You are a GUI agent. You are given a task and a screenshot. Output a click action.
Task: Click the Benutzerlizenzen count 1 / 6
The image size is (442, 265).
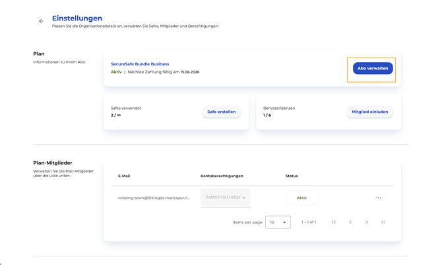pos(267,115)
